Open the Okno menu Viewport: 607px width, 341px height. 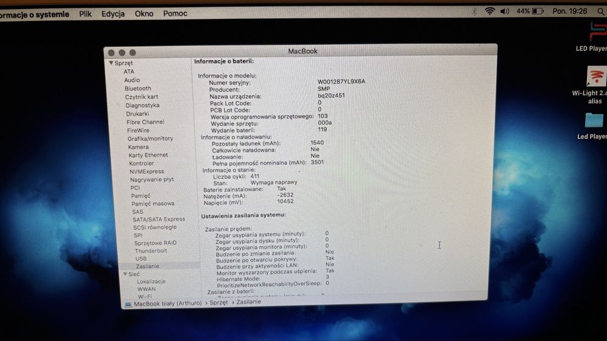(x=144, y=13)
